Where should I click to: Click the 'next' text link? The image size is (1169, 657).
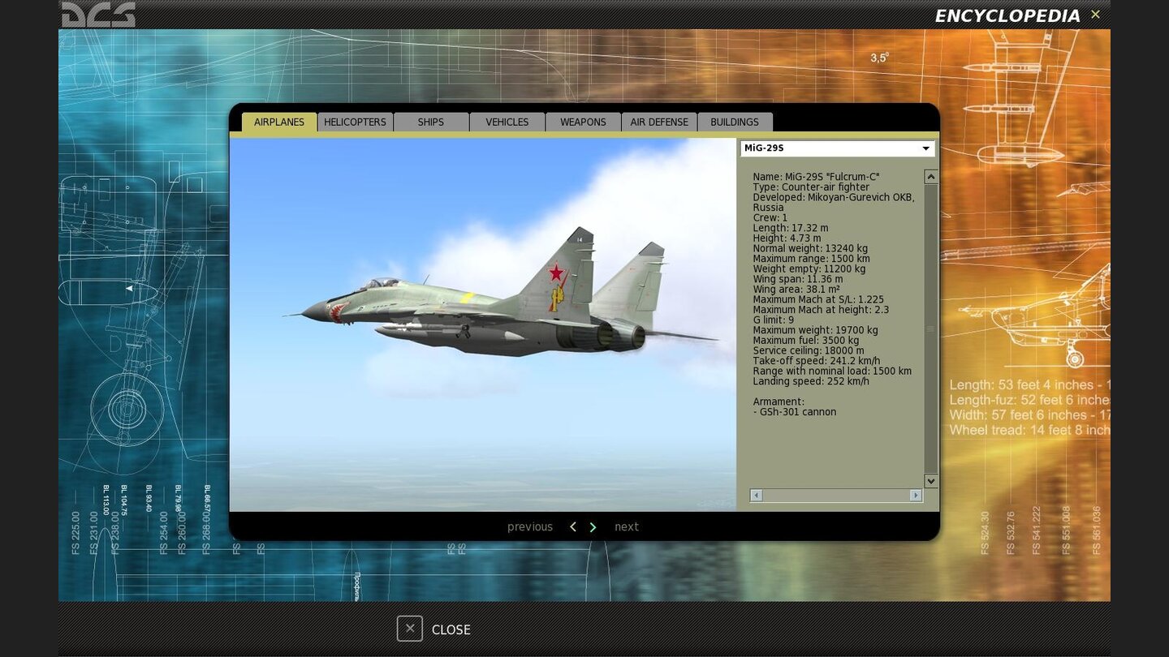tap(627, 527)
